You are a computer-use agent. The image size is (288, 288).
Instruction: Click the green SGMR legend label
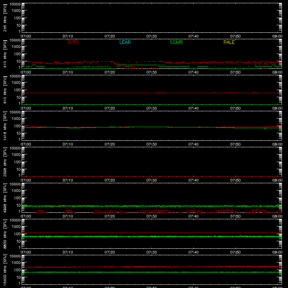[176, 42]
